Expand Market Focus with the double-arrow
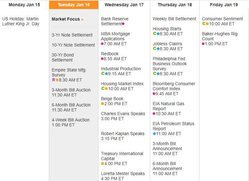The image size is (249, 181). [x=82, y=19]
